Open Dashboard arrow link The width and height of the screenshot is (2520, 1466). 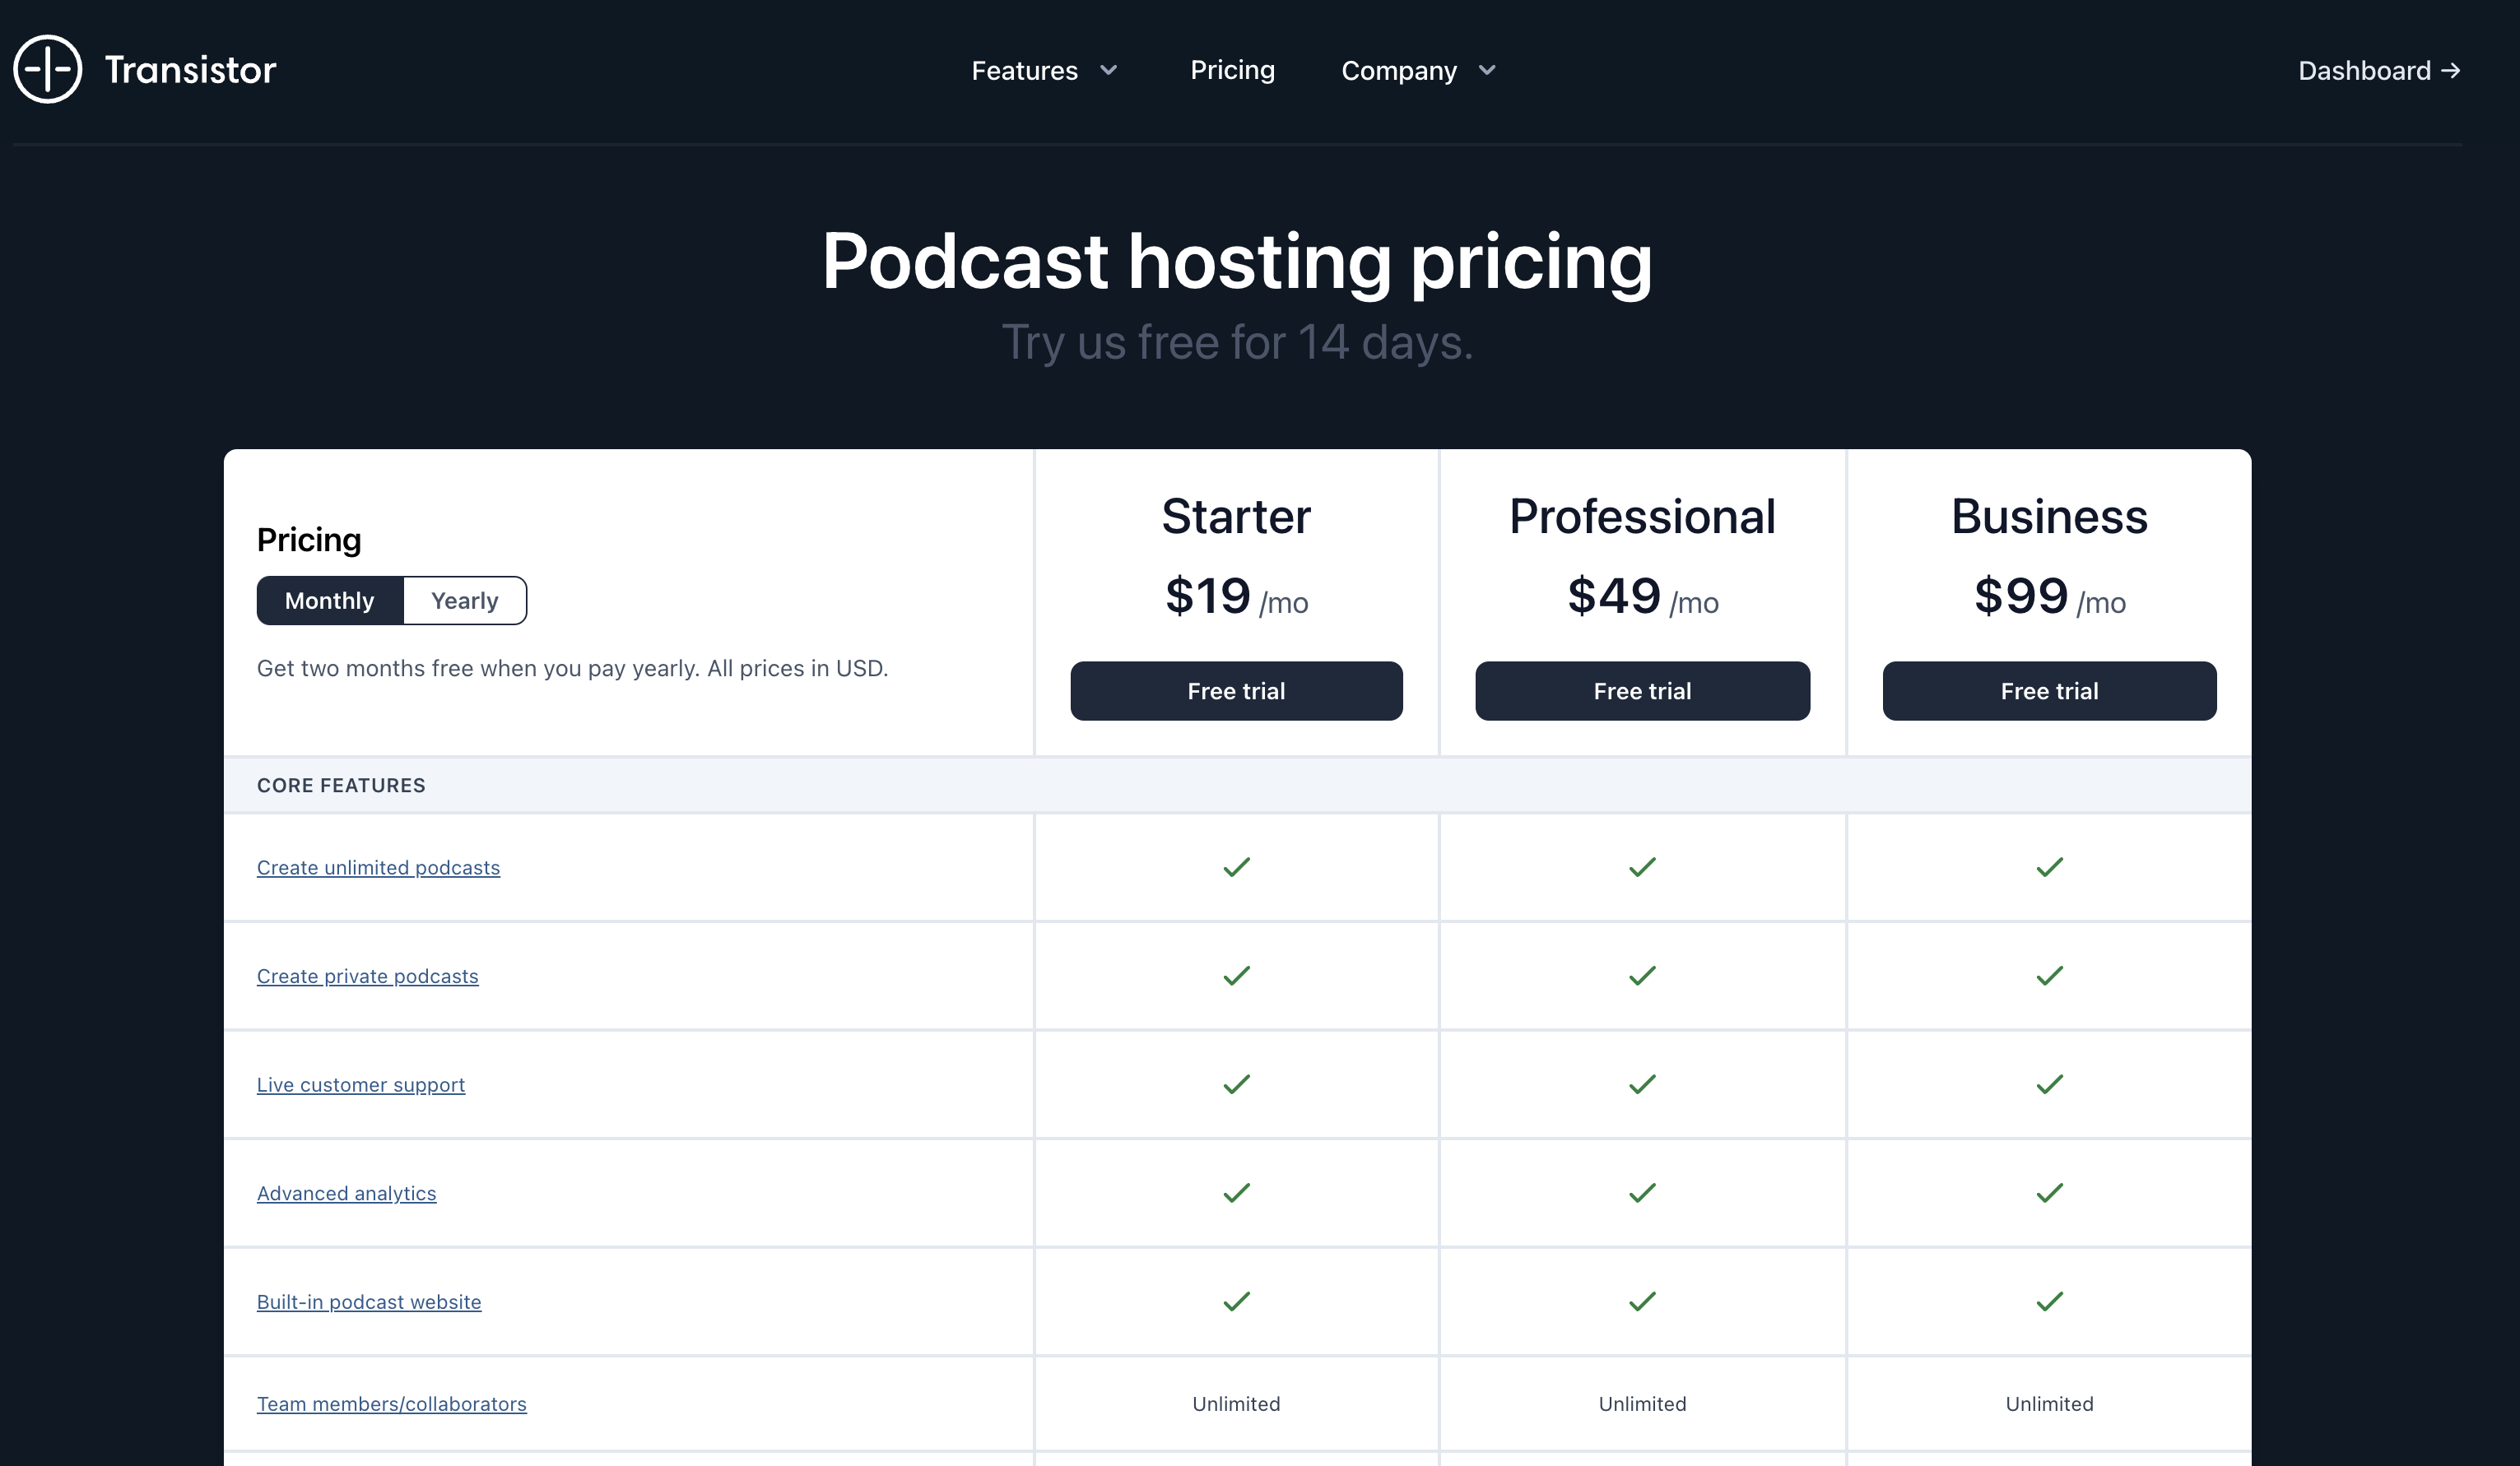(2378, 71)
